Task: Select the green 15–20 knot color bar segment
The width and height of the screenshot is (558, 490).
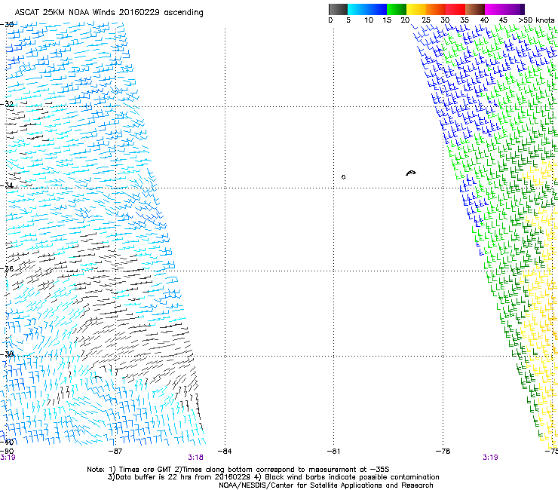Action: click(x=397, y=9)
